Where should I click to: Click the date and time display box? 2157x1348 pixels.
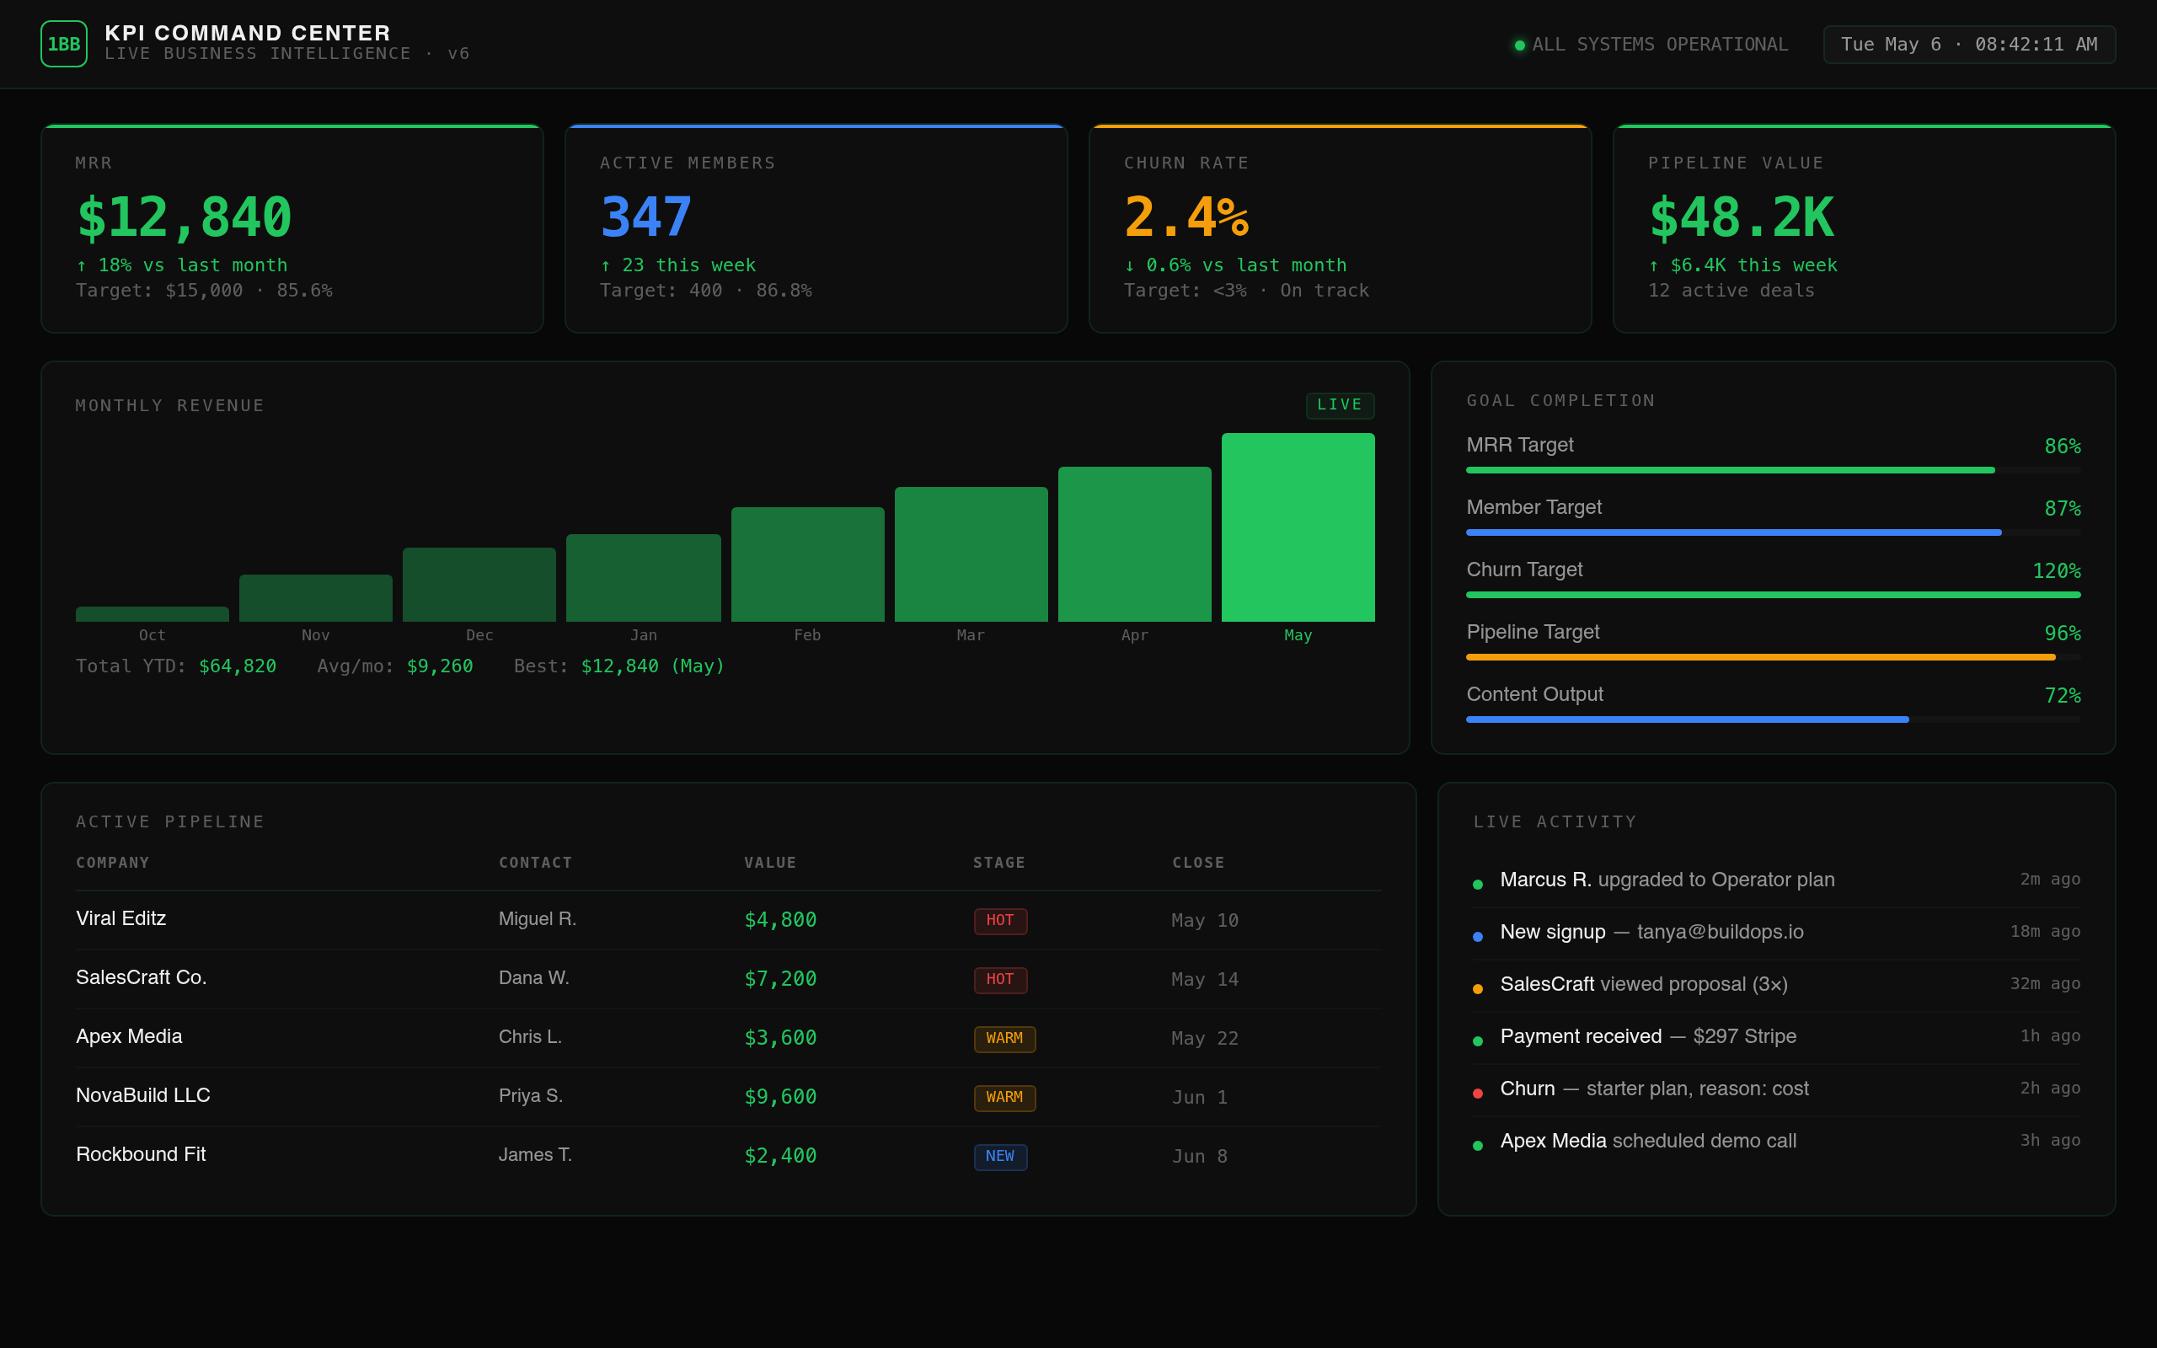click(x=1969, y=45)
